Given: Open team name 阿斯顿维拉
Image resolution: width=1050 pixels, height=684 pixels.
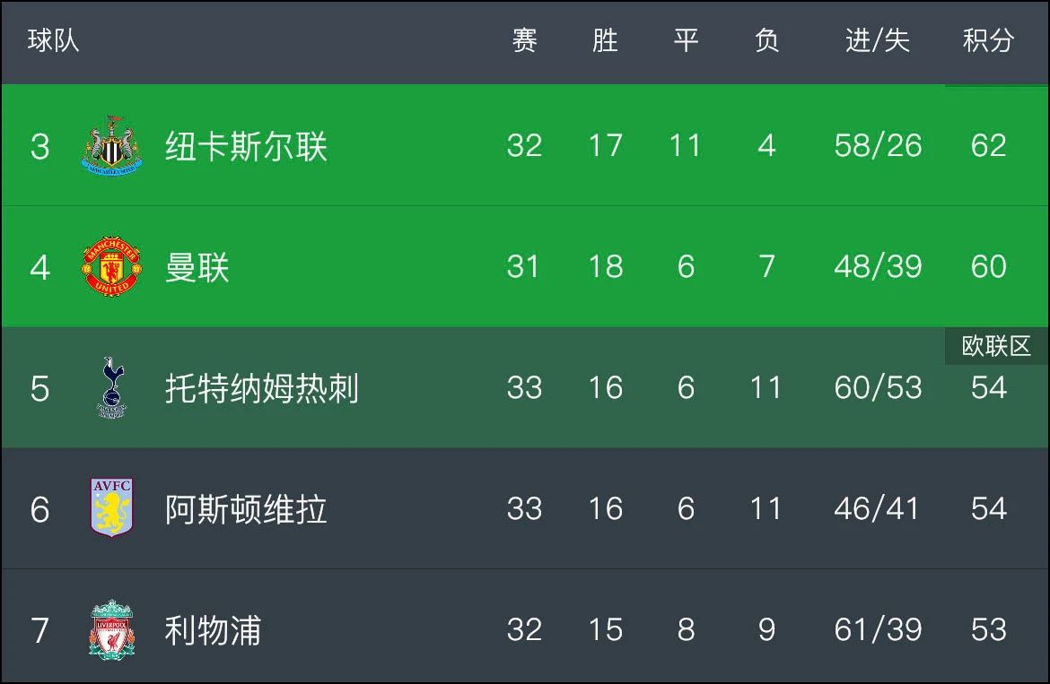Looking at the screenshot, I should tap(247, 509).
